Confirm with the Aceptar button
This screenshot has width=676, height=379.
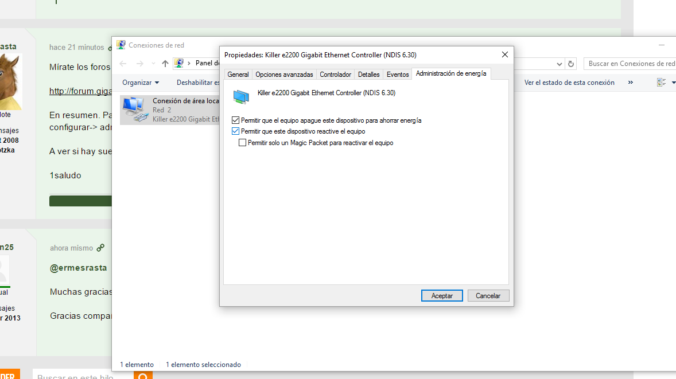442,296
